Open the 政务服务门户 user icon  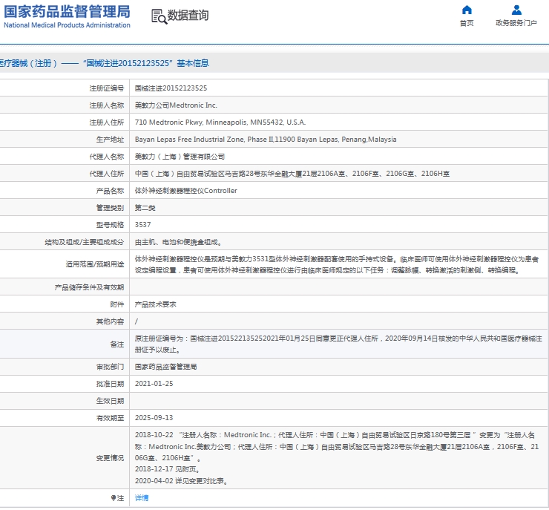pyautogui.click(x=516, y=10)
